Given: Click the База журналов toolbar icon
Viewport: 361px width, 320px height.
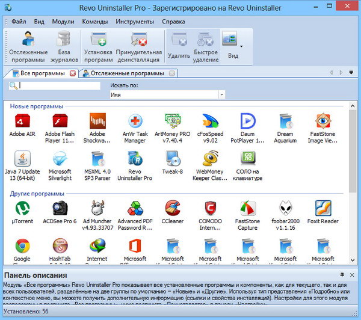Looking at the screenshot, I should pyautogui.click(x=64, y=47).
